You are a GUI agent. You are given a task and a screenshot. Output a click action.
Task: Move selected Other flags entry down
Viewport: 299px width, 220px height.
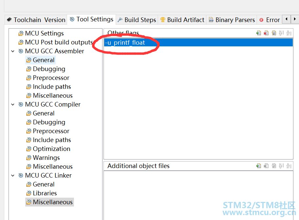point(289,33)
